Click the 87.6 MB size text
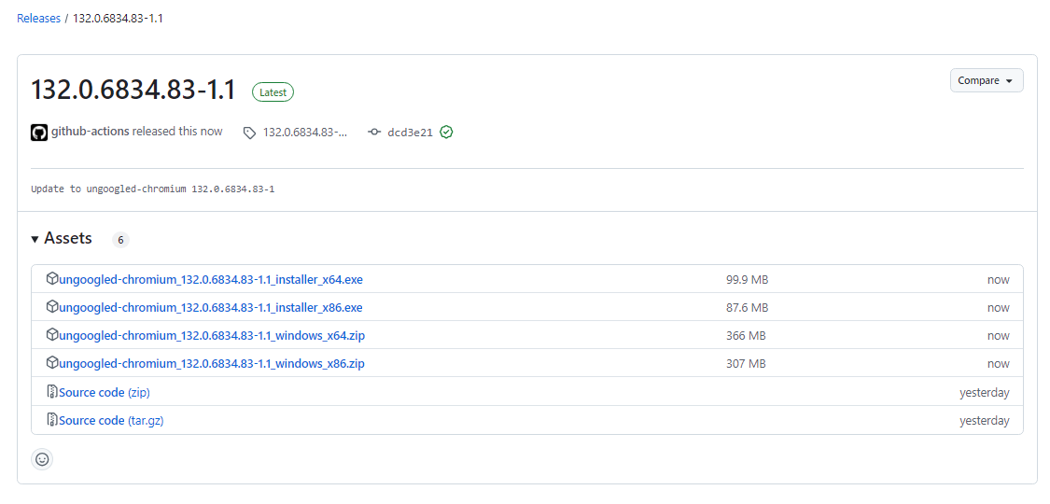Image resolution: width=1050 pixels, height=504 pixels. [x=747, y=308]
